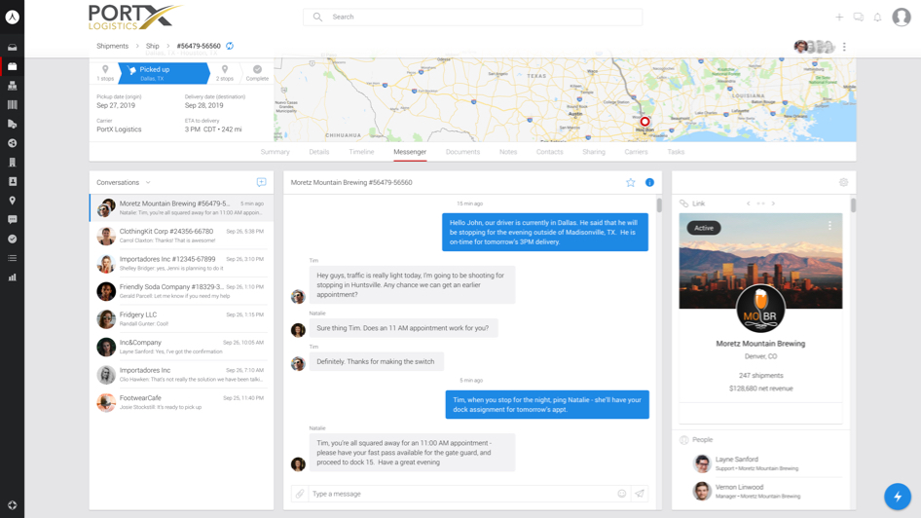Open the contacts book sidebar icon
The width and height of the screenshot is (921, 518).
(x=13, y=181)
